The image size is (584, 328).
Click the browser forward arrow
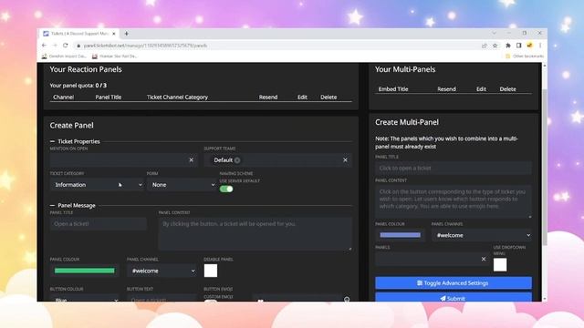coord(55,46)
